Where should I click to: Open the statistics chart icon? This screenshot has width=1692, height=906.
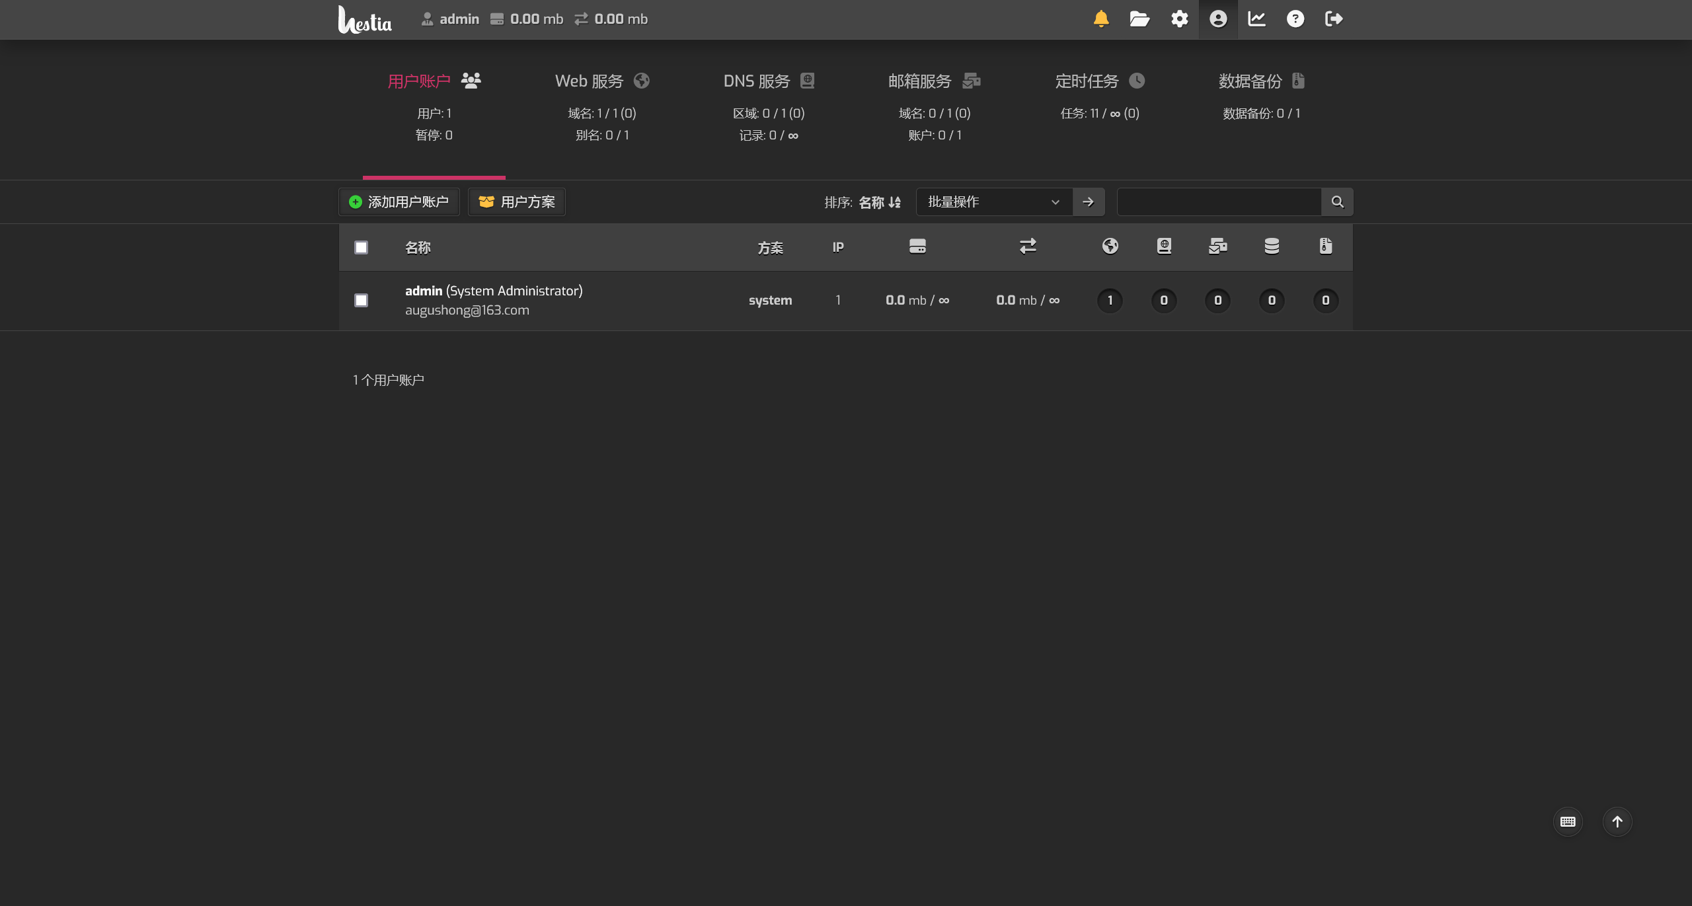(1256, 19)
